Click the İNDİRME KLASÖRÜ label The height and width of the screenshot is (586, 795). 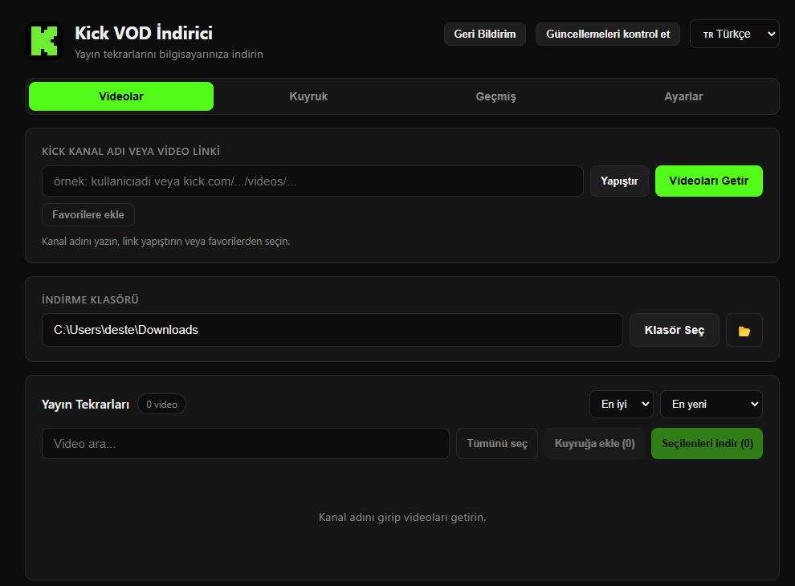point(90,299)
